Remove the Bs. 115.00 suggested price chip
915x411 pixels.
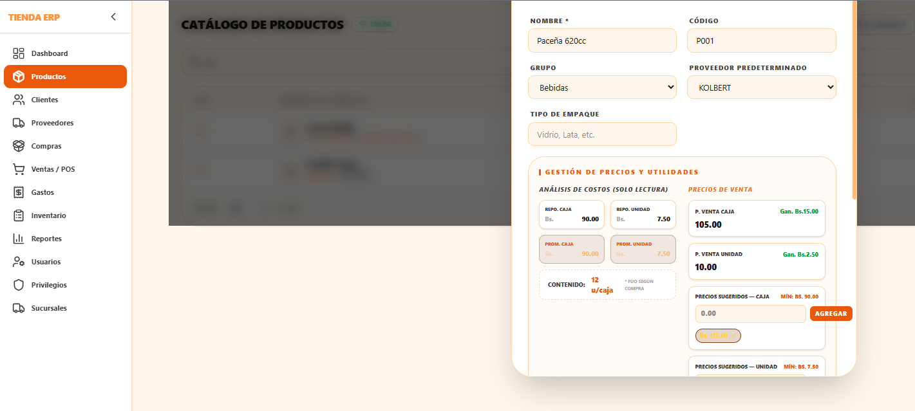coord(733,336)
